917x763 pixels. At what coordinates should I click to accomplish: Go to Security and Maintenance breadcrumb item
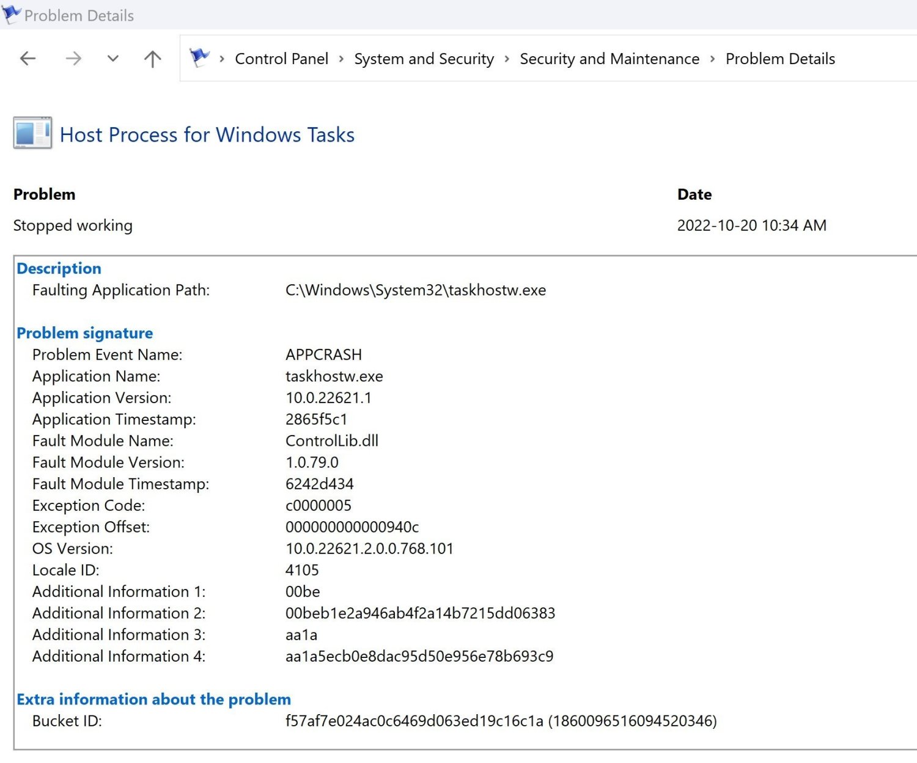(x=609, y=59)
